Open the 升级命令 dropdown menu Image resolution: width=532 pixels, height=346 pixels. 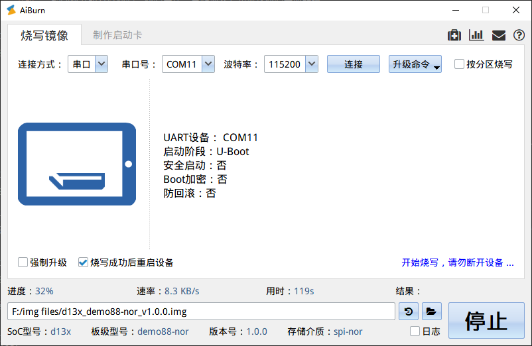pos(415,64)
